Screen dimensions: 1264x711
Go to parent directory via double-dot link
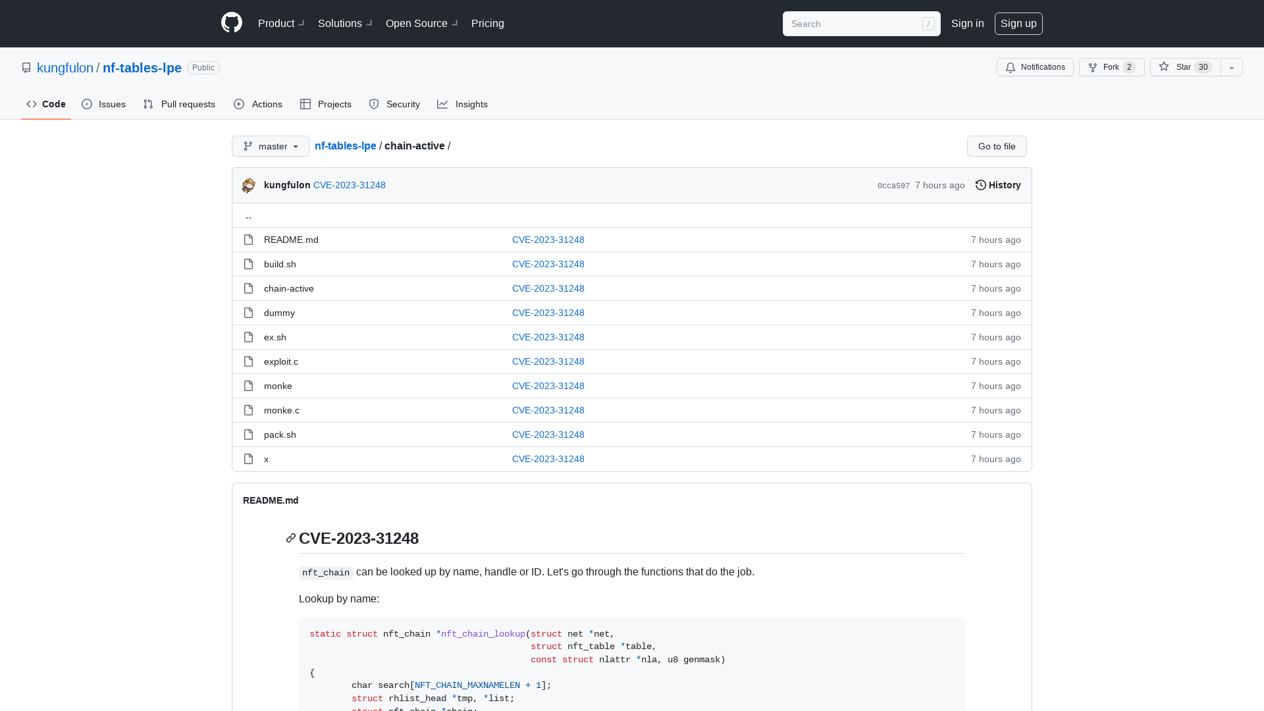pyautogui.click(x=248, y=215)
